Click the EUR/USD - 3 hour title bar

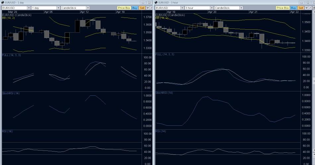pyautogui.click(x=234, y=3)
